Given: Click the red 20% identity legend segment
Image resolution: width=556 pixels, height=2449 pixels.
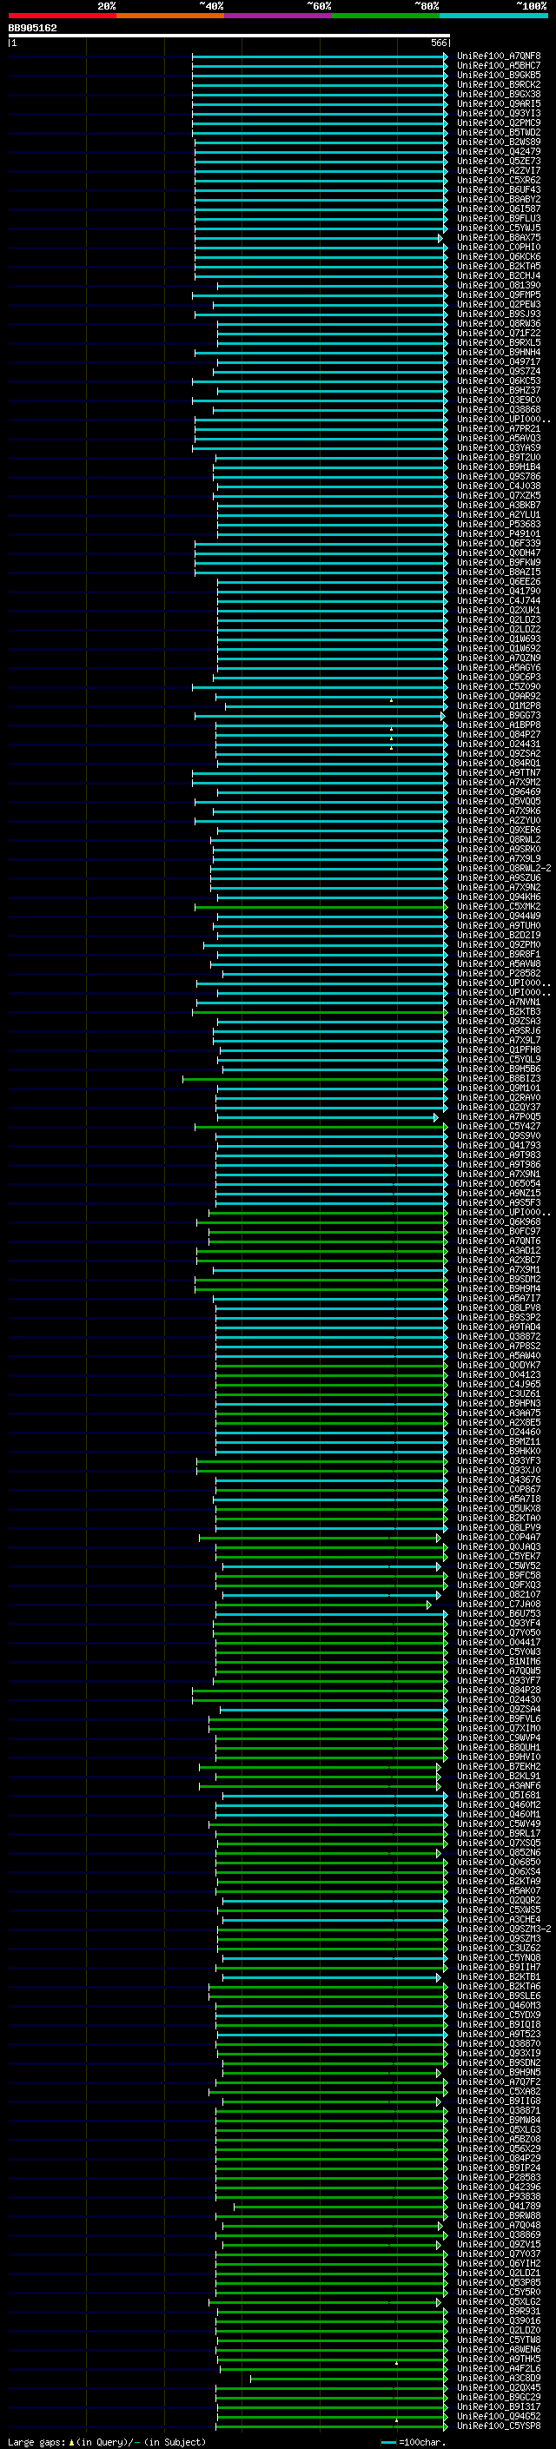Looking at the screenshot, I should click(x=62, y=16).
